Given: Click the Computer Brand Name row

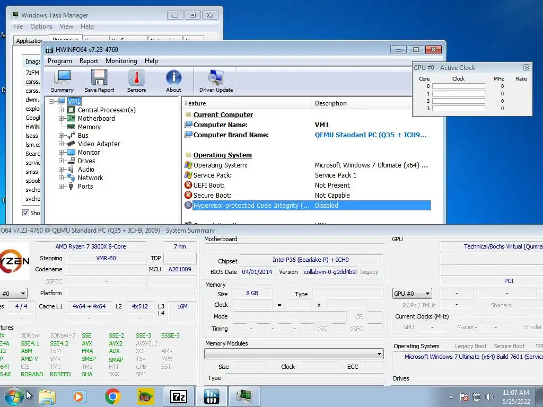Looking at the screenshot, I should point(308,135).
